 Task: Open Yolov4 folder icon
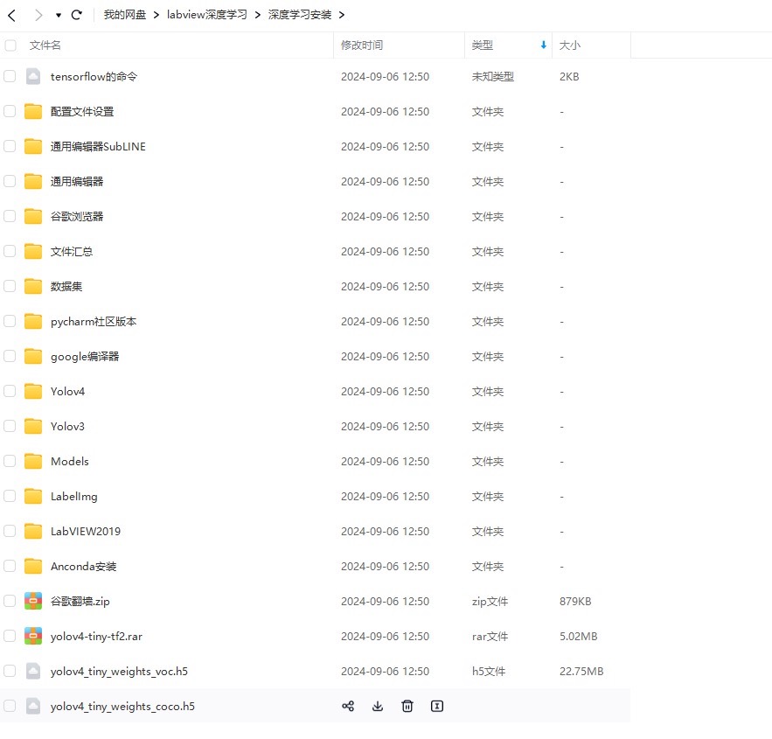[x=33, y=391]
